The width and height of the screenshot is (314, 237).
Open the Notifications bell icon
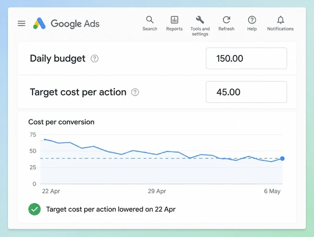click(x=281, y=20)
